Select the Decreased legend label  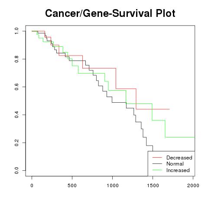179,158
